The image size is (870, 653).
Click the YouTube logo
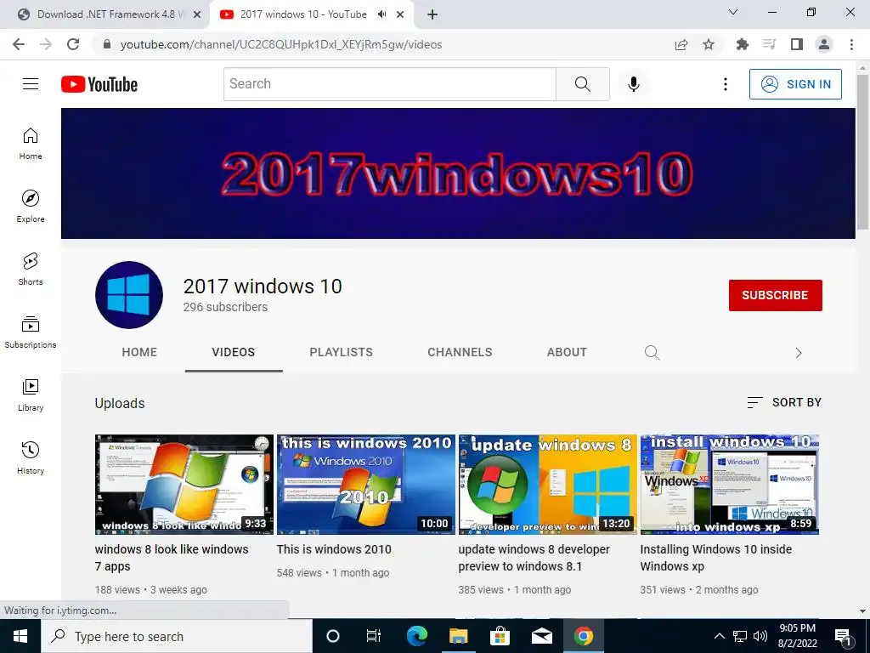(x=99, y=84)
